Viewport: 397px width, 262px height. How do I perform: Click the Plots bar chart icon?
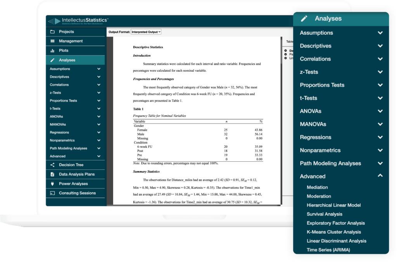pyautogui.click(x=52, y=50)
